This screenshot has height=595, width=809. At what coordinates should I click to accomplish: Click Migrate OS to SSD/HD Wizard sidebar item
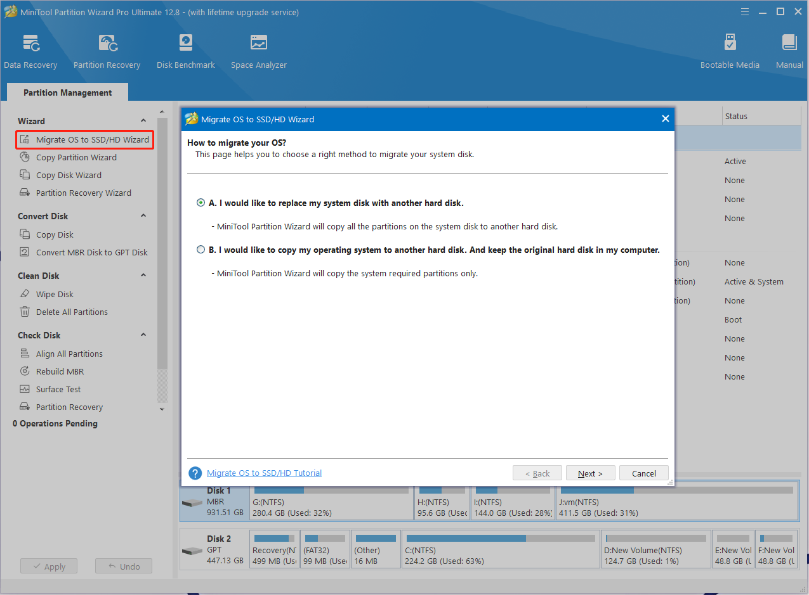(85, 139)
